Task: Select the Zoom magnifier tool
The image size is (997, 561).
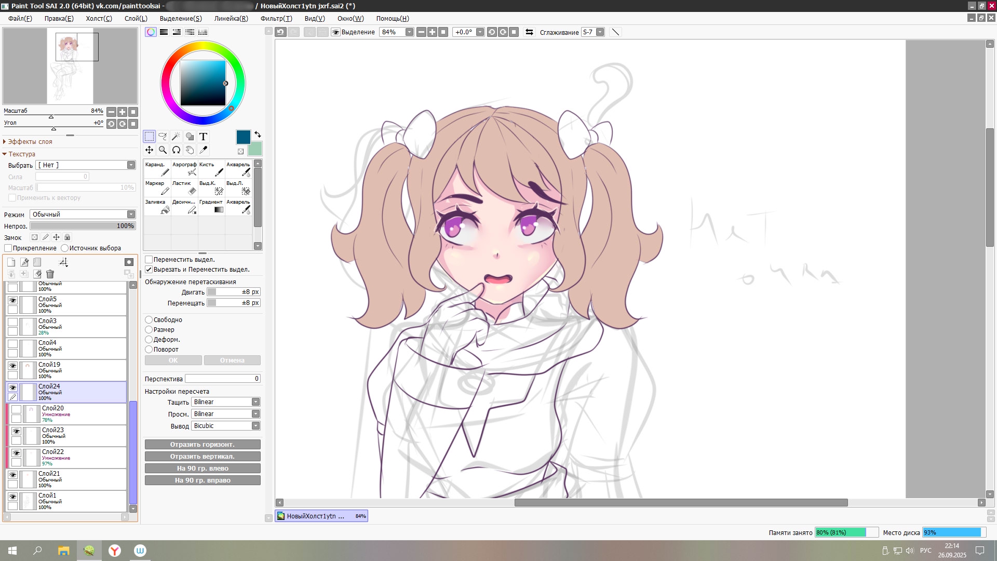Action: [x=163, y=150]
